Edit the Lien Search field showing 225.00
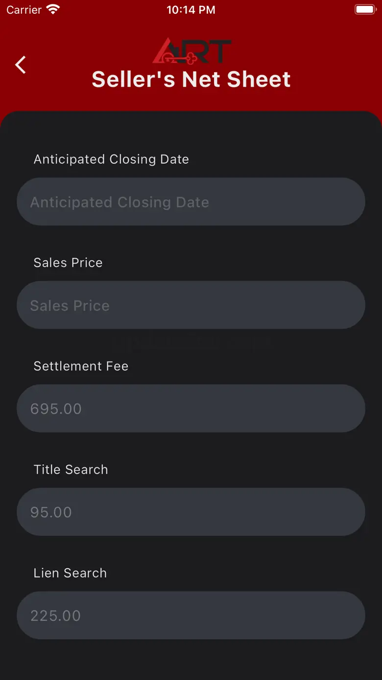382x680 pixels. tap(191, 615)
